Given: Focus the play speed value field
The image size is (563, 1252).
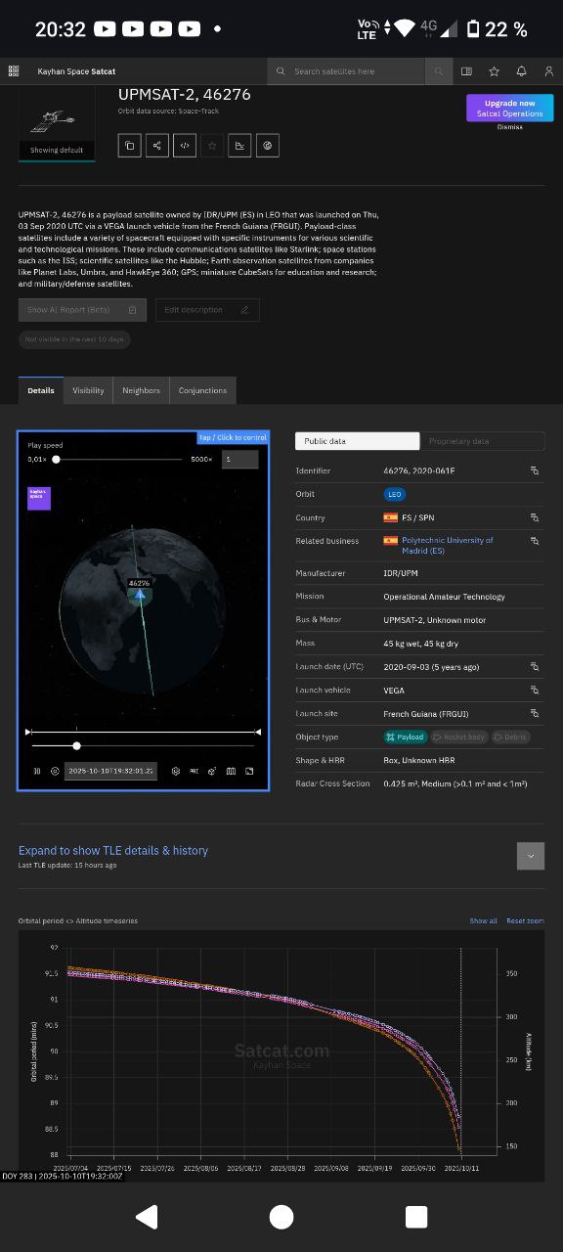Looking at the screenshot, I should click(240, 459).
